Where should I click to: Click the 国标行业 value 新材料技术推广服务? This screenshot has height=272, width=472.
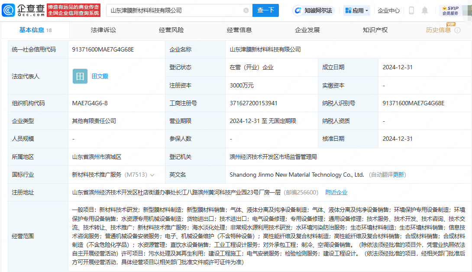pos(97,175)
